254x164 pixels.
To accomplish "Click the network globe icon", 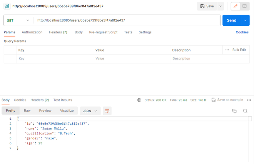I will click(x=139, y=100).
